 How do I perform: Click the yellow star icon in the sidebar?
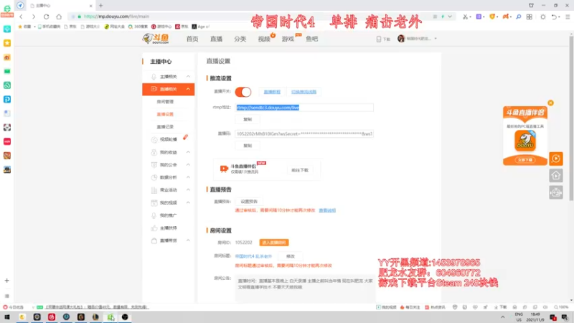tap(7, 43)
